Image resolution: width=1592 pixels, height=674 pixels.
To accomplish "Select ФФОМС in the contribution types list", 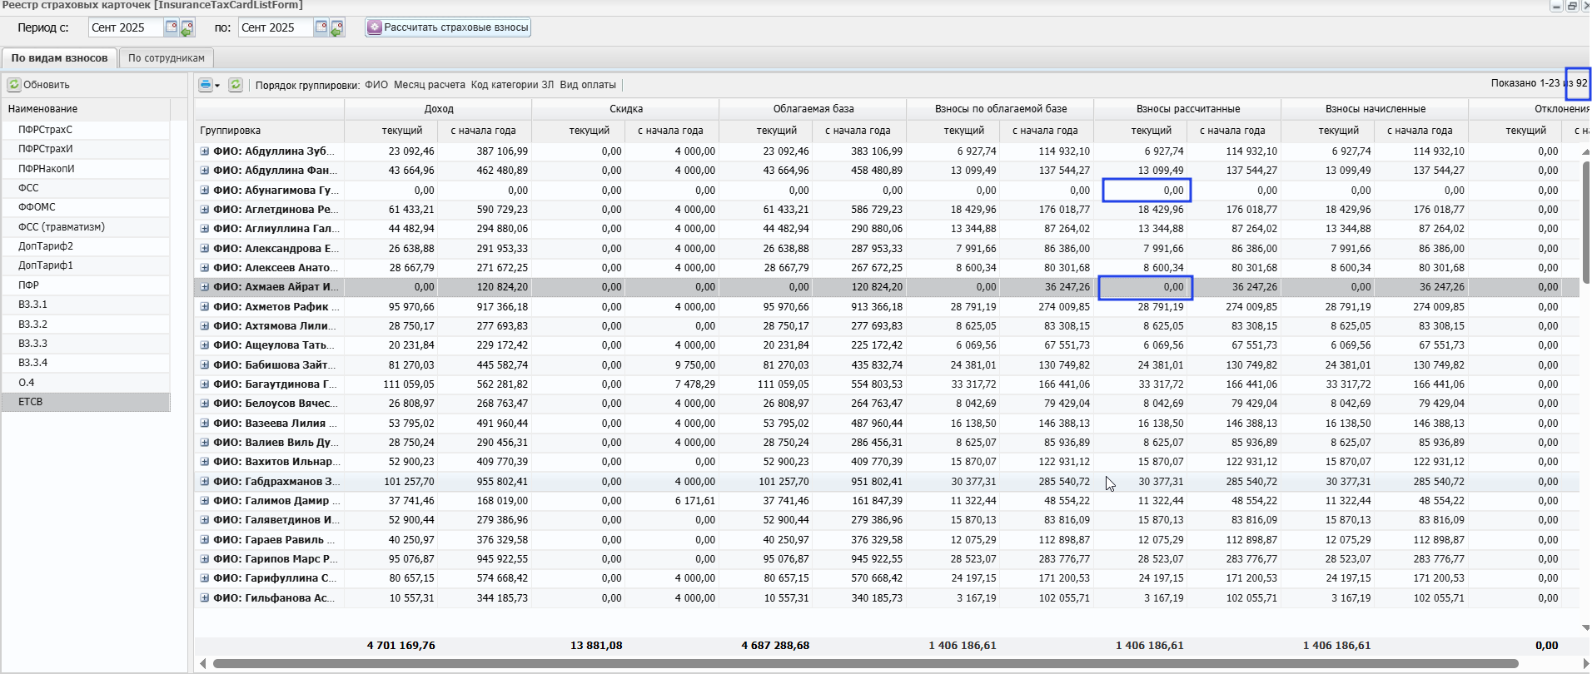I will click(37, 207).
